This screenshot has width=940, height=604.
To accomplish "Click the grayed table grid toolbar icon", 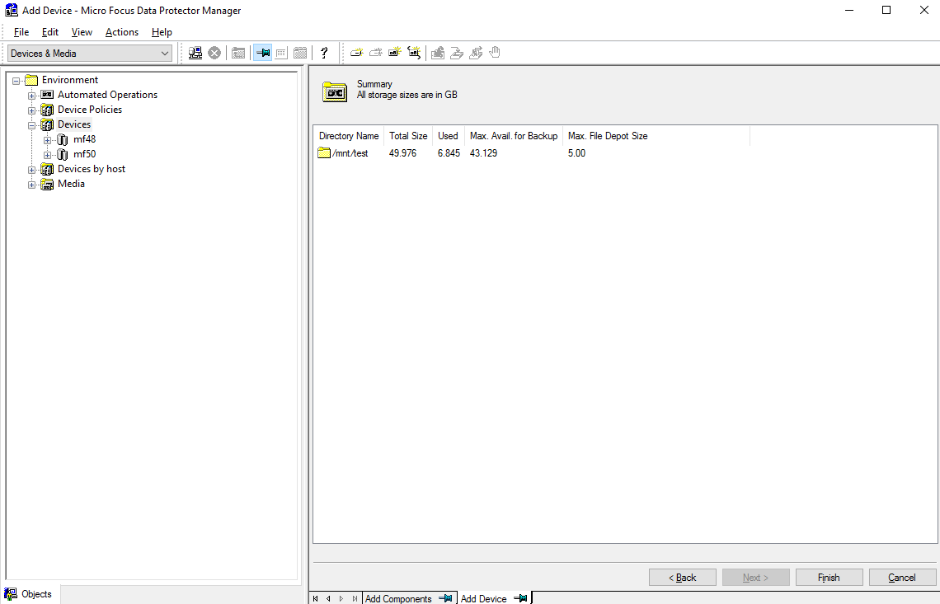I will (281, 53).
